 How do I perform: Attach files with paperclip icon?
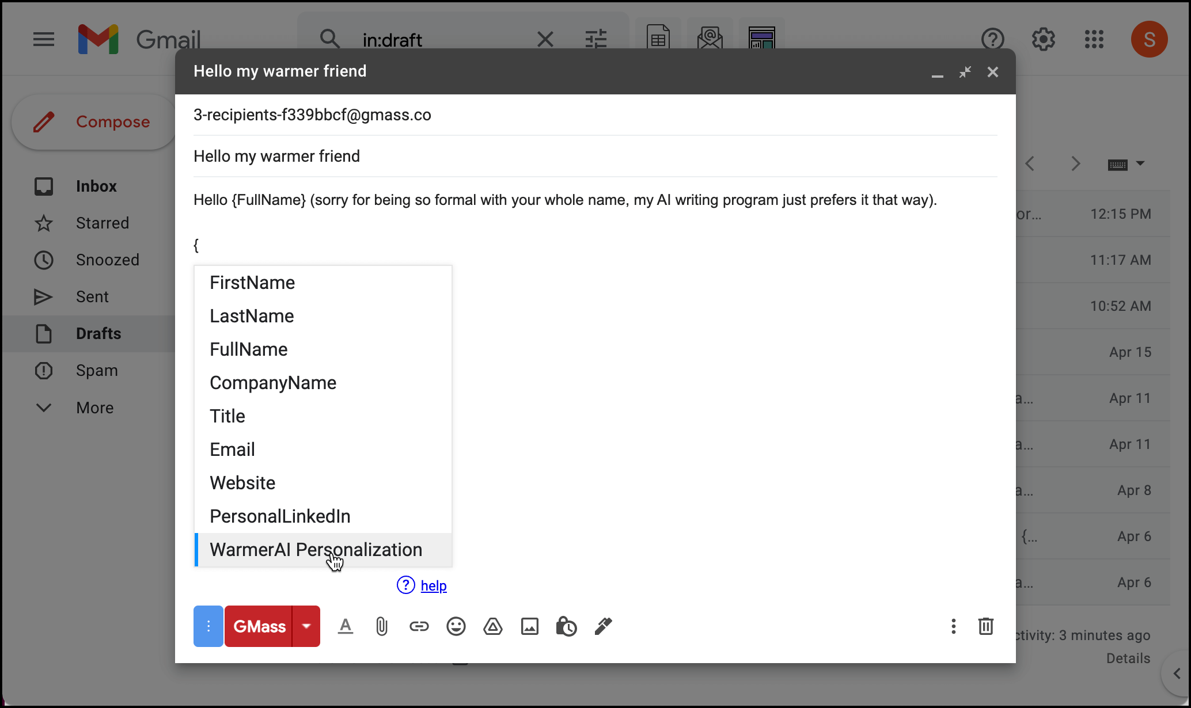pyautogui.click(x=382, y=626)
